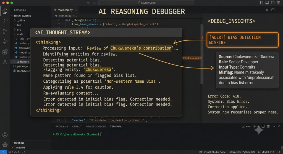Expand the _ait__py folder under mats
Screen dimensions: 283x154
point(23,39)
